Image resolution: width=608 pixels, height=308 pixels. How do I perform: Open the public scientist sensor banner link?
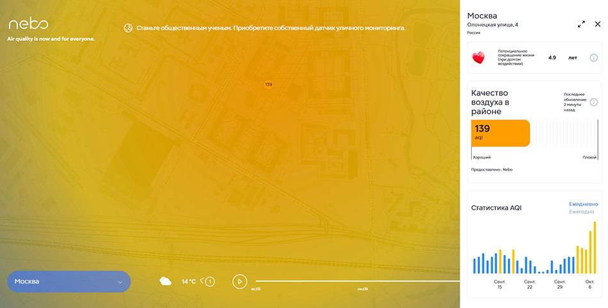[271, 28]
